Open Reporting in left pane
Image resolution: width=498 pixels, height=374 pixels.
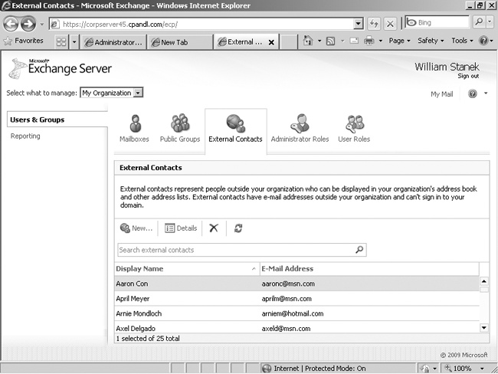tap(25, 136)
